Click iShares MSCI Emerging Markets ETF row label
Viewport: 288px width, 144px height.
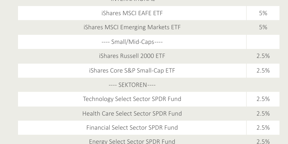[132, 27]
